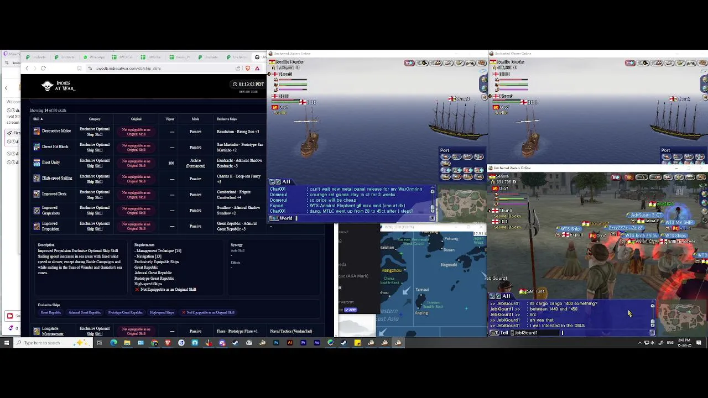Click Nagasaki on the map

tap(449, 265)
